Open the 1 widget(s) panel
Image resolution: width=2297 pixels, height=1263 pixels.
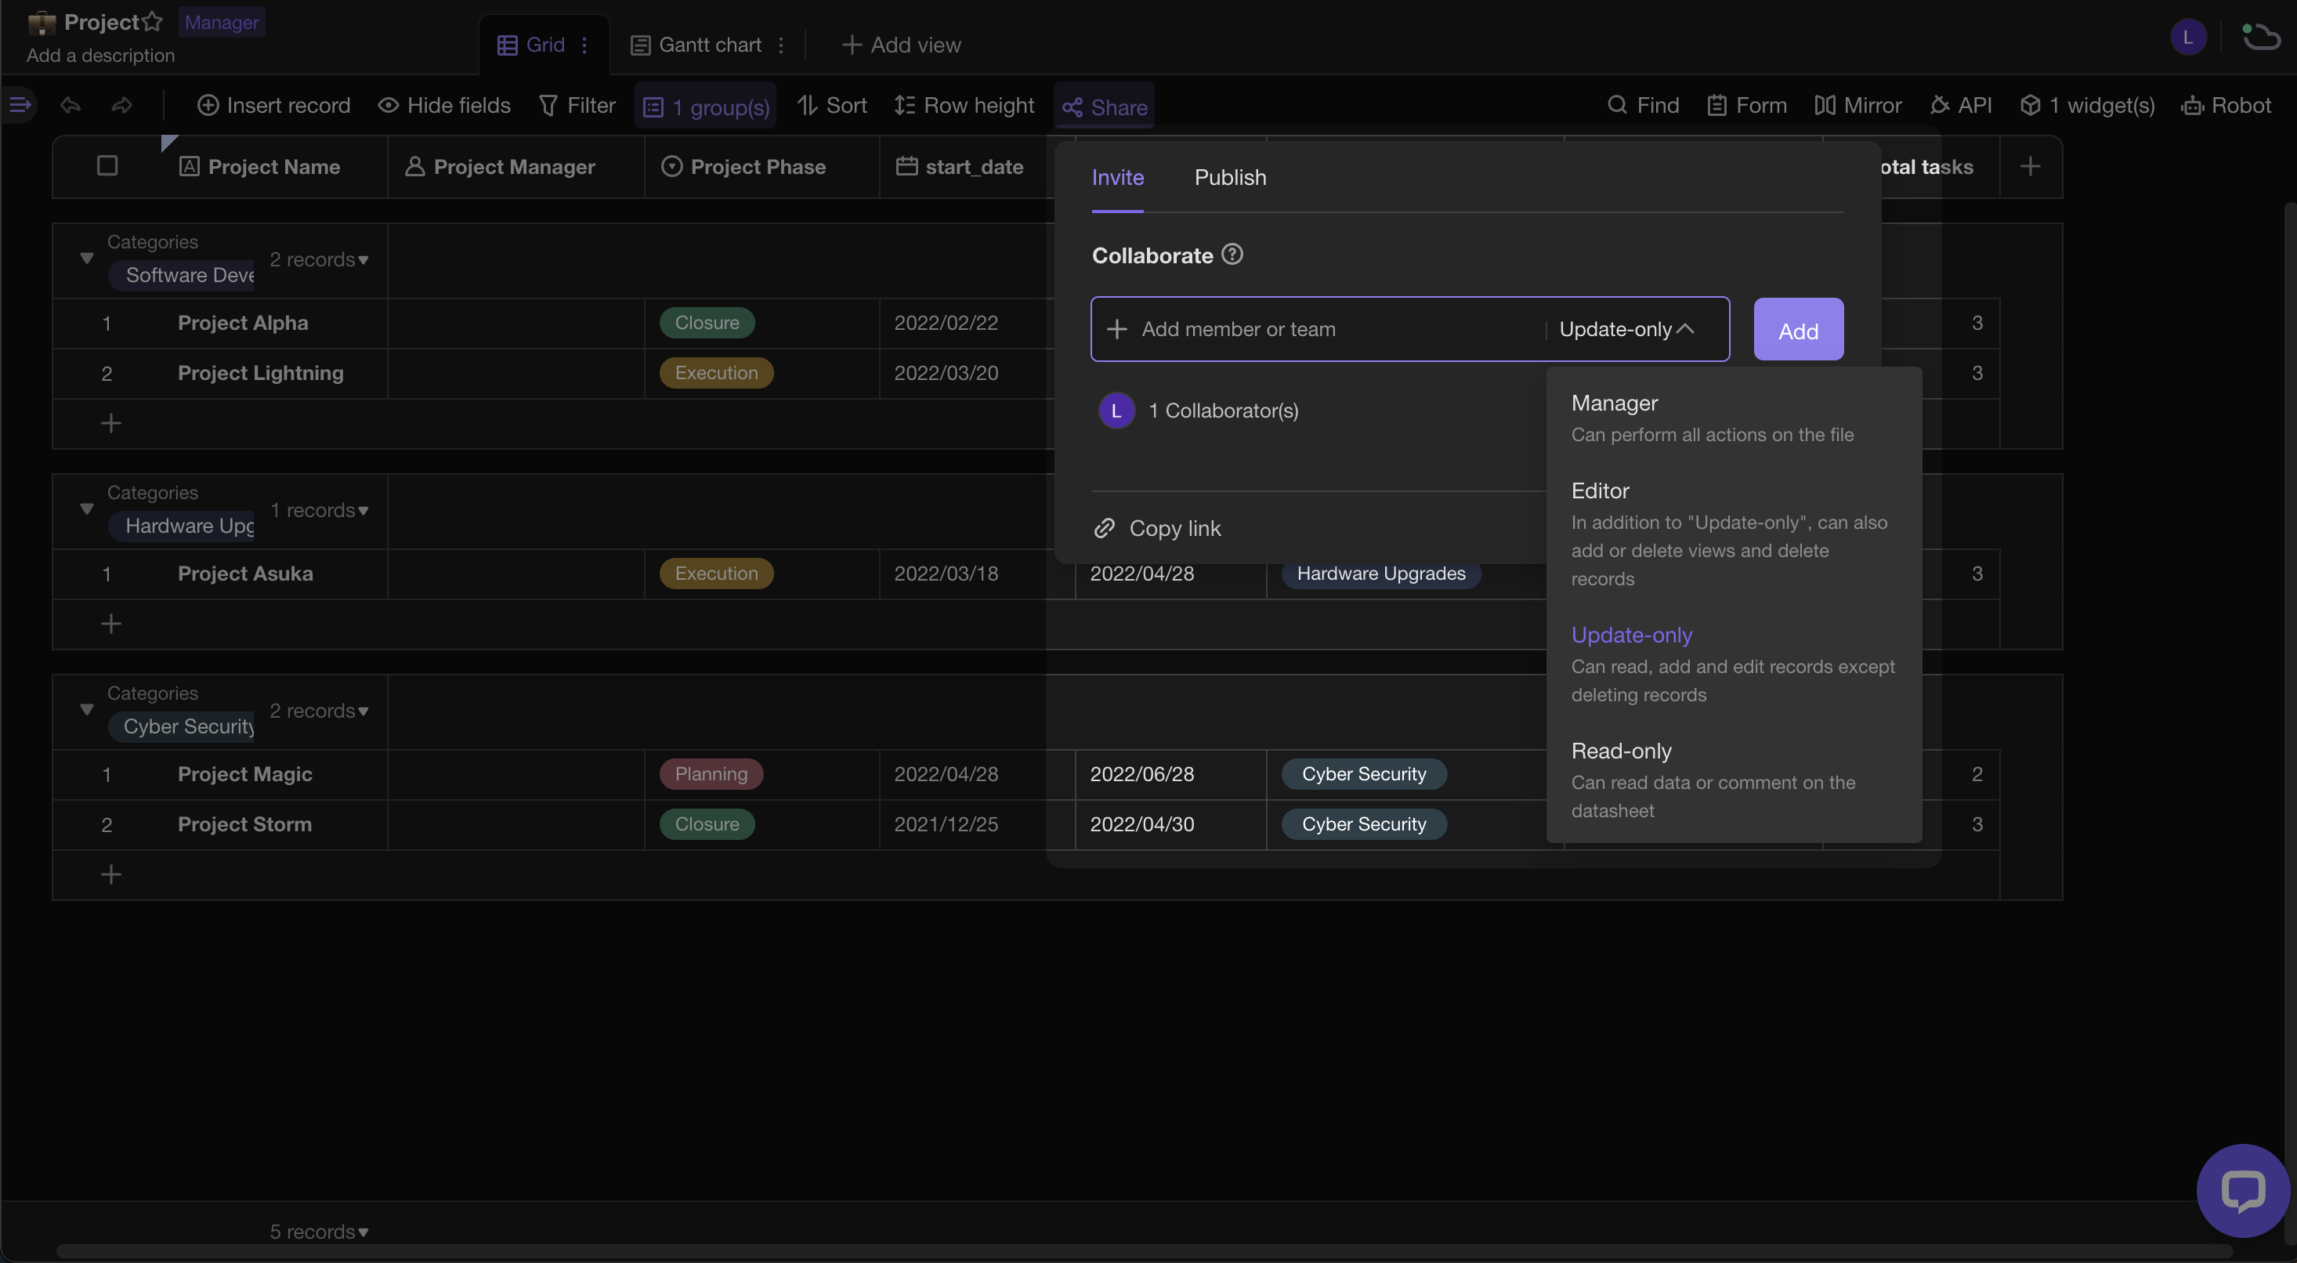(x=2086, y=105)
